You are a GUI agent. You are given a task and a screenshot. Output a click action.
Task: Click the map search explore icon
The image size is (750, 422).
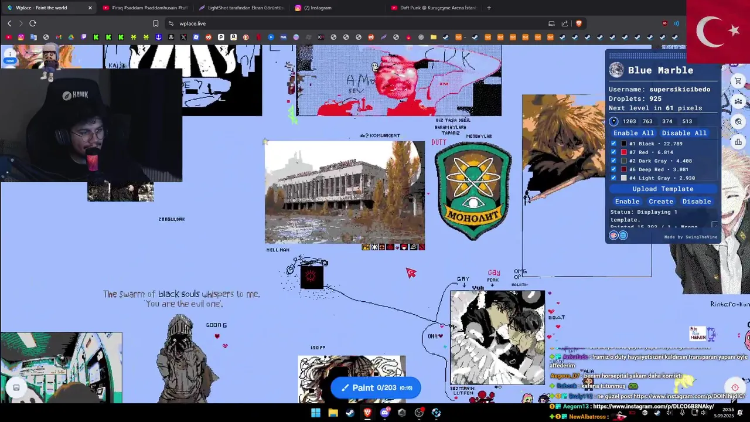click(x=738, y=121)
